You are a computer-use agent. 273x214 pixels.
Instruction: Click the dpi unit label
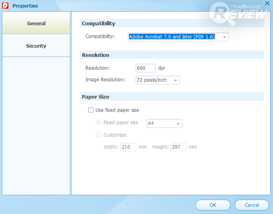pos(161,68)
